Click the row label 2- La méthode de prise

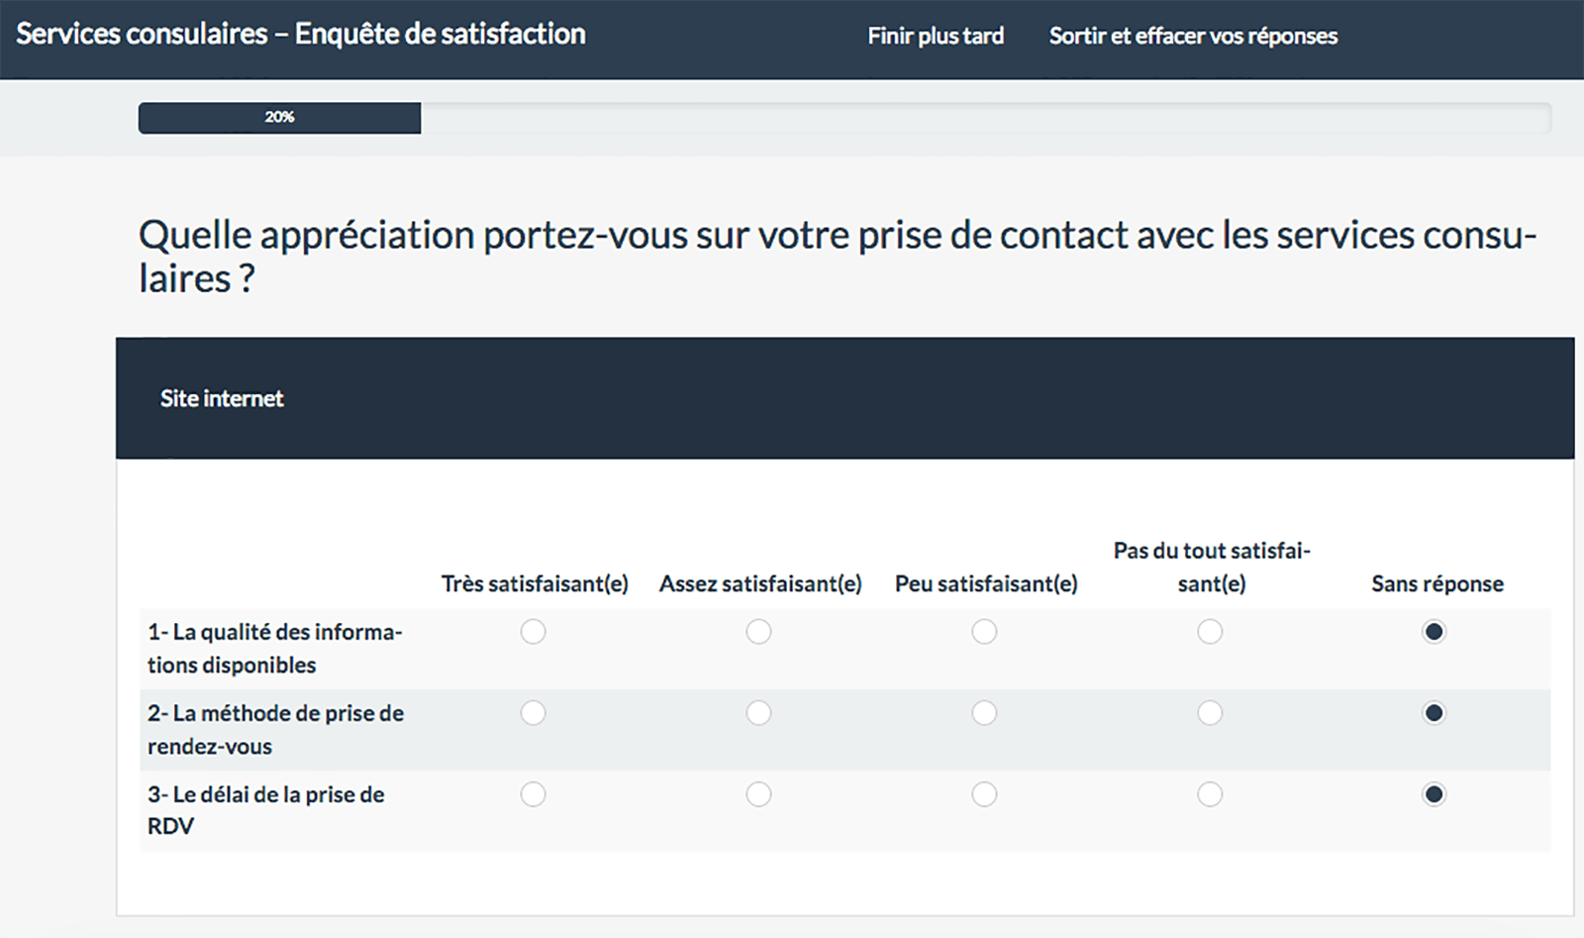275,729
